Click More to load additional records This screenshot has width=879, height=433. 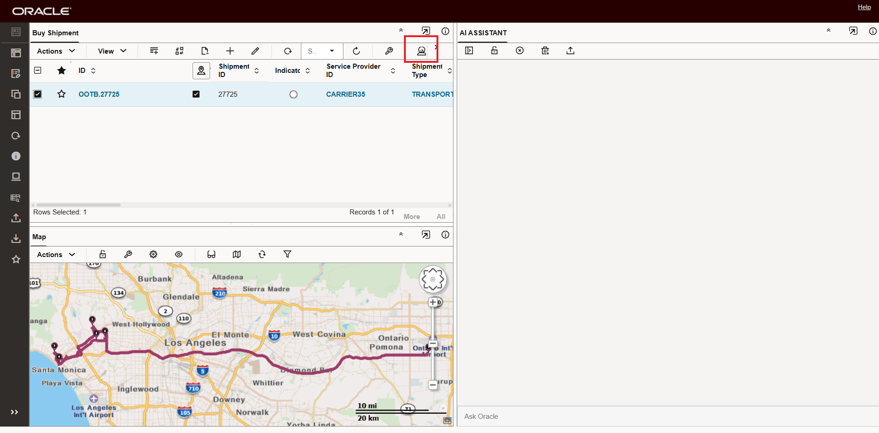411,216
